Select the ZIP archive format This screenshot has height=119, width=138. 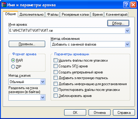(13, 66)
